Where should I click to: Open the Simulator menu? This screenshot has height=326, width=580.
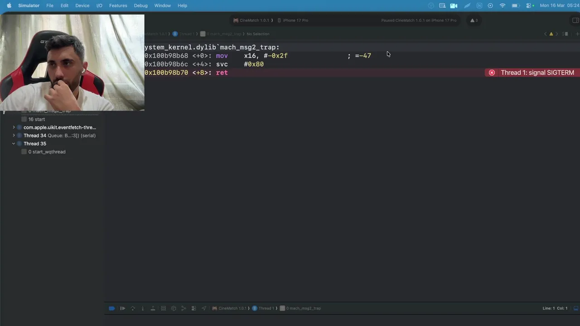29,5
